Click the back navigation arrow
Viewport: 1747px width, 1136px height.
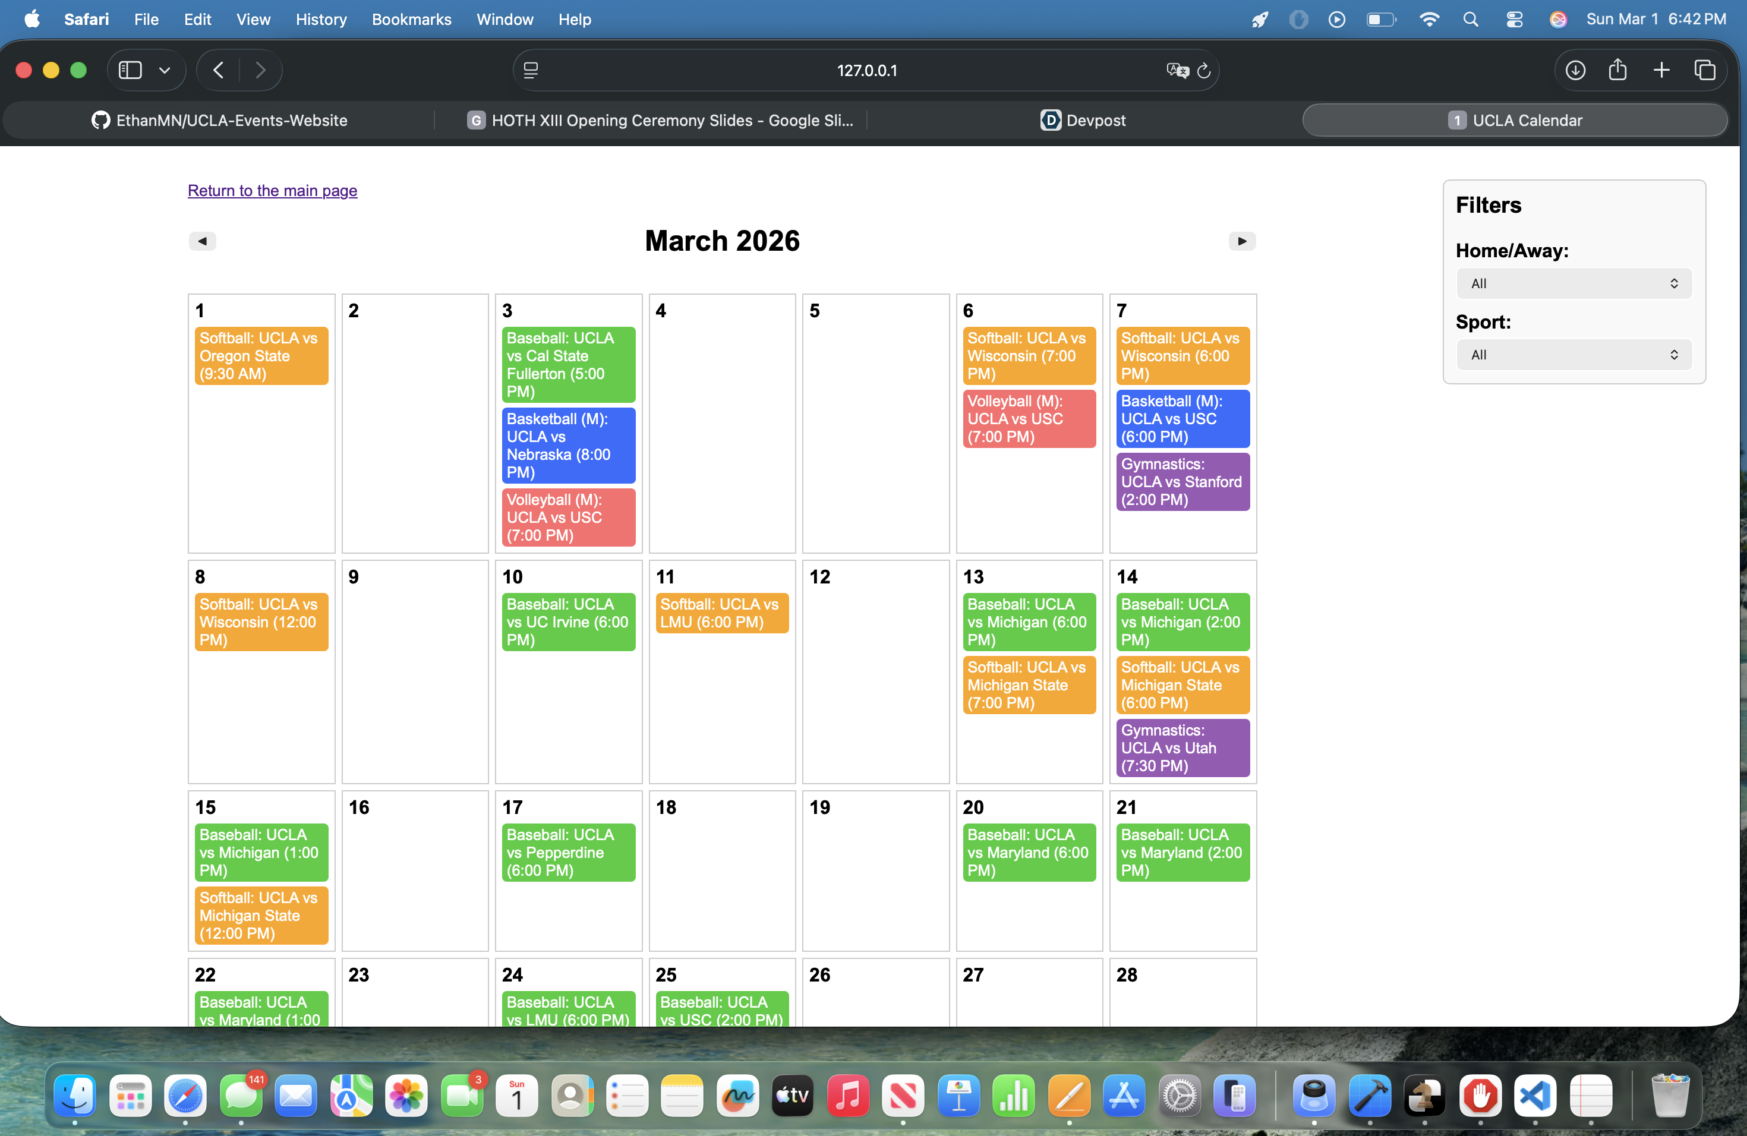coord(218,71)
